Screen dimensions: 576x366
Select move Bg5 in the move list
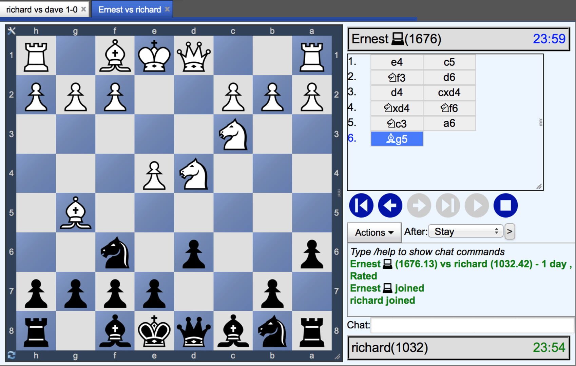pyautogui.click(x=397, y=139)
